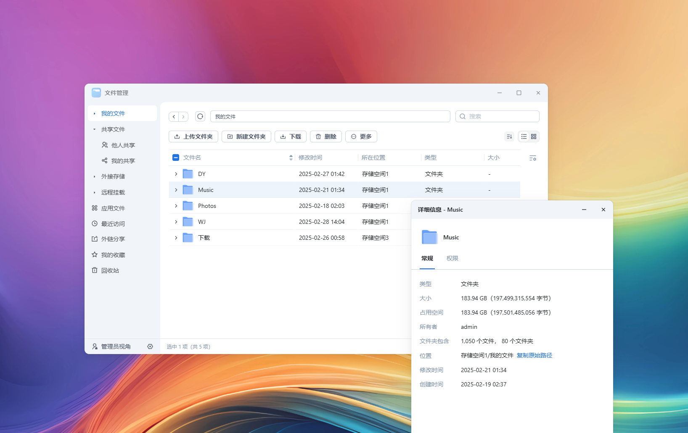This screenshot has width=688, height=433.
Task: Close the 详细信息 - Music panel
Action: tap(603, 210)
